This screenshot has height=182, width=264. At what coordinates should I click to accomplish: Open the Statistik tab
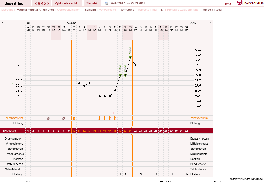92,3
